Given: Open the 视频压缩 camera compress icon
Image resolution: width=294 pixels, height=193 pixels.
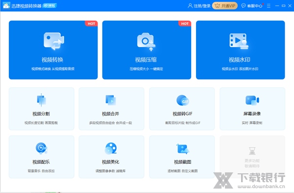Looking at the screenshot, I should 146,42.
